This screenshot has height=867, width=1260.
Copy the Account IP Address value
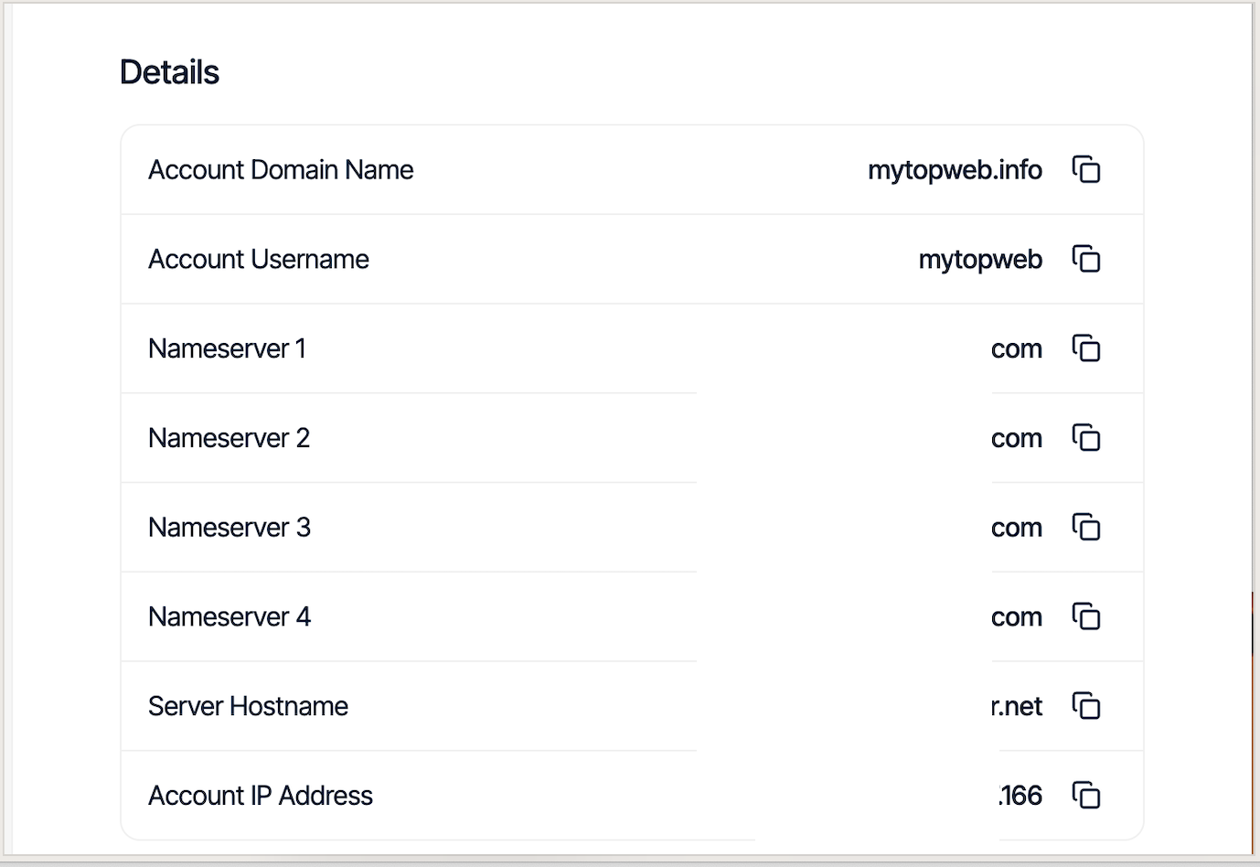tap(1086, 796)
